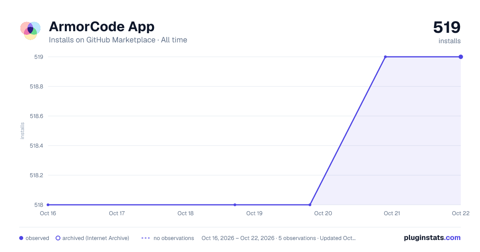This screenshot has height=252, width=480.
Task: Click the ArmorCode App title
Action: 102,27
